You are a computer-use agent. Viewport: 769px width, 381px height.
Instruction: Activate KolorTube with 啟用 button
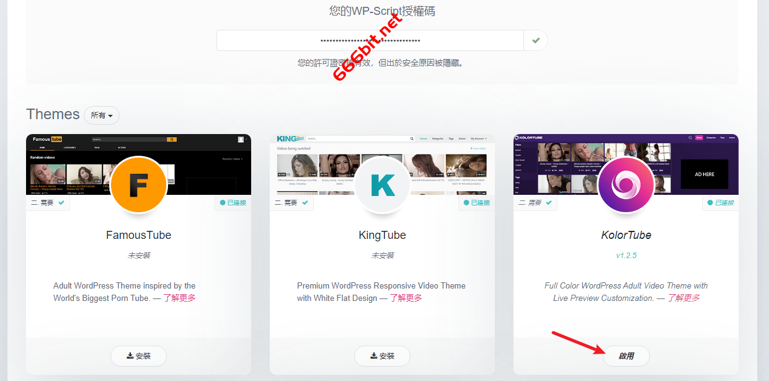coord(626,356)
